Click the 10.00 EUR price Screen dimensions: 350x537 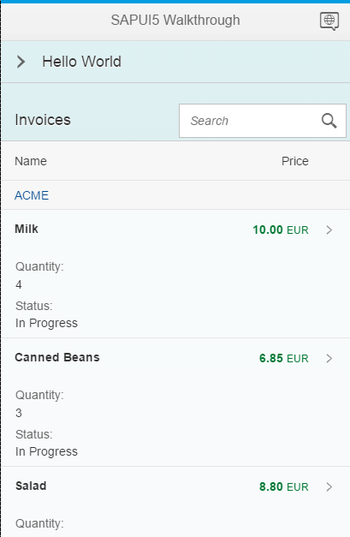(x=281, y=230)
